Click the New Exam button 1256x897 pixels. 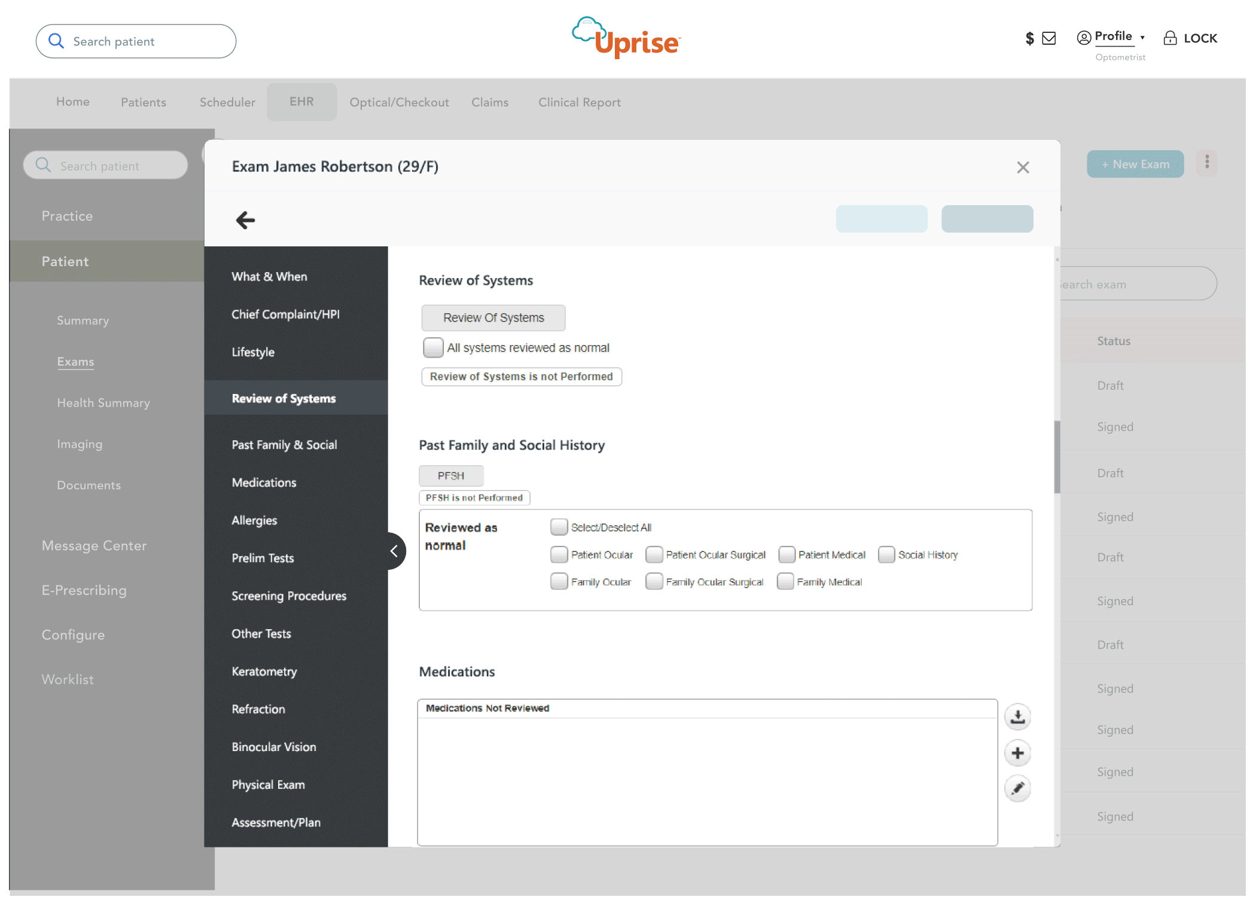[x=1135, y=163]
